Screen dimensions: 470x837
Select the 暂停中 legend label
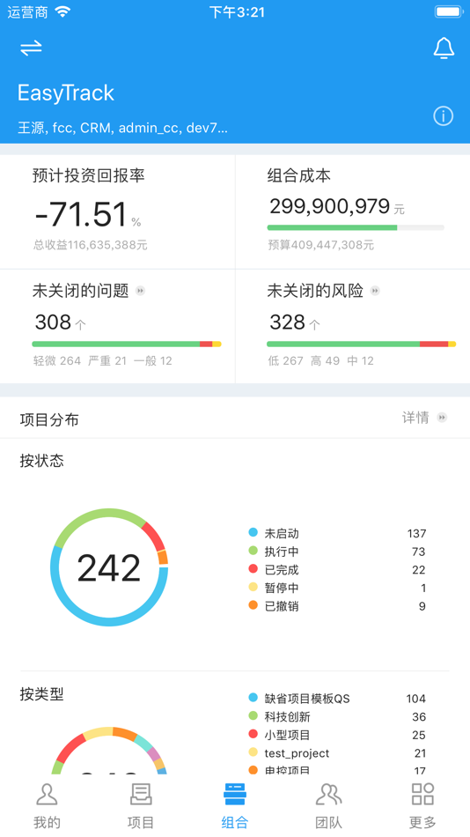click(282, 588)
